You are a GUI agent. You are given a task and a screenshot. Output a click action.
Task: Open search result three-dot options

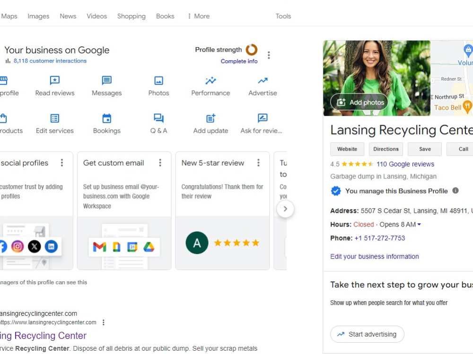[104, 322]
